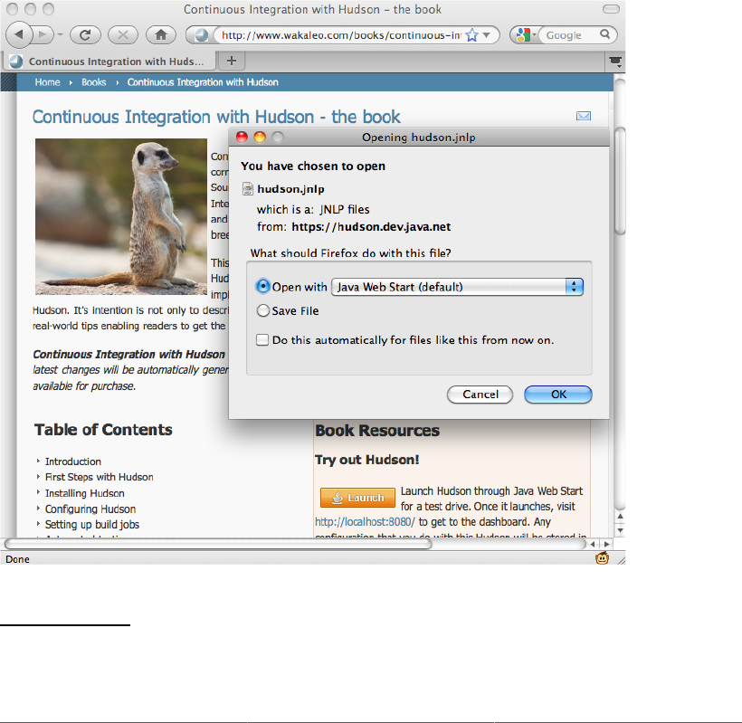Click the vertical scrollbar thumb of browser
The image size is (742, 723).
[x=620, y=181]
